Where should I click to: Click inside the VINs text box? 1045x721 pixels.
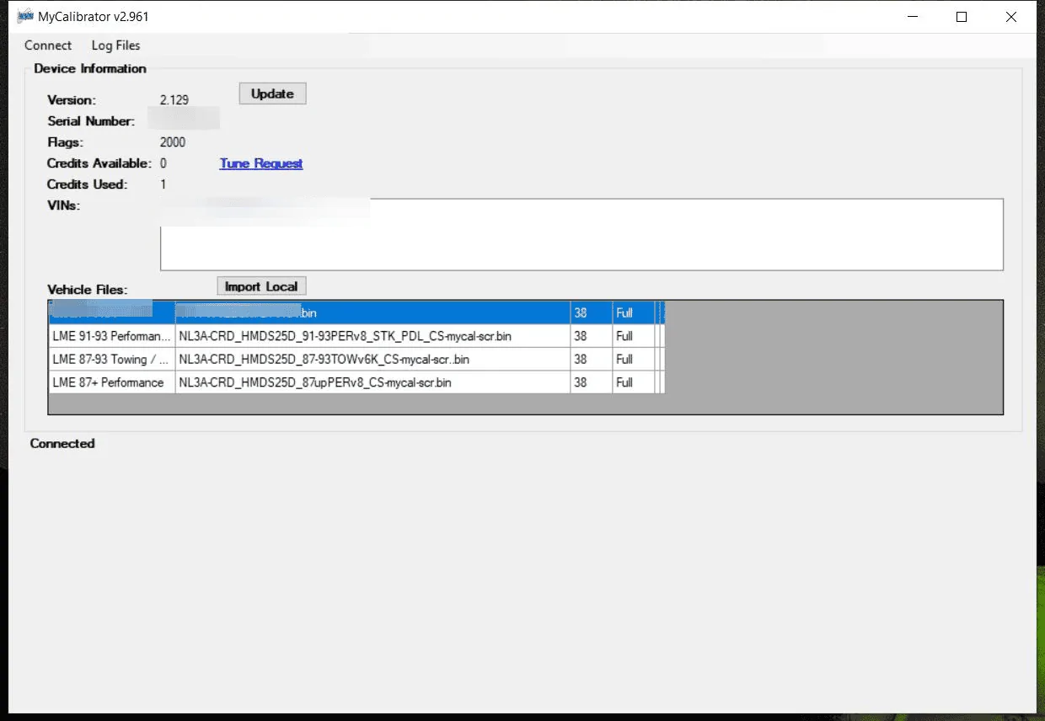(x=581, y=234)
